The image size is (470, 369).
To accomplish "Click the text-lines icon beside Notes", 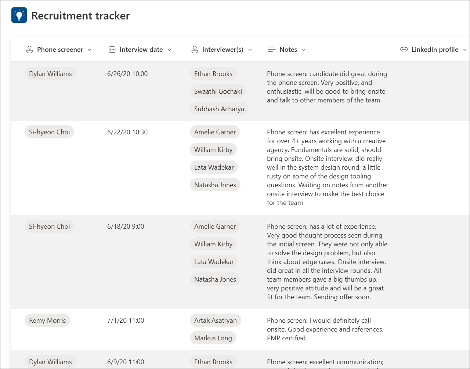I will 271,49.
